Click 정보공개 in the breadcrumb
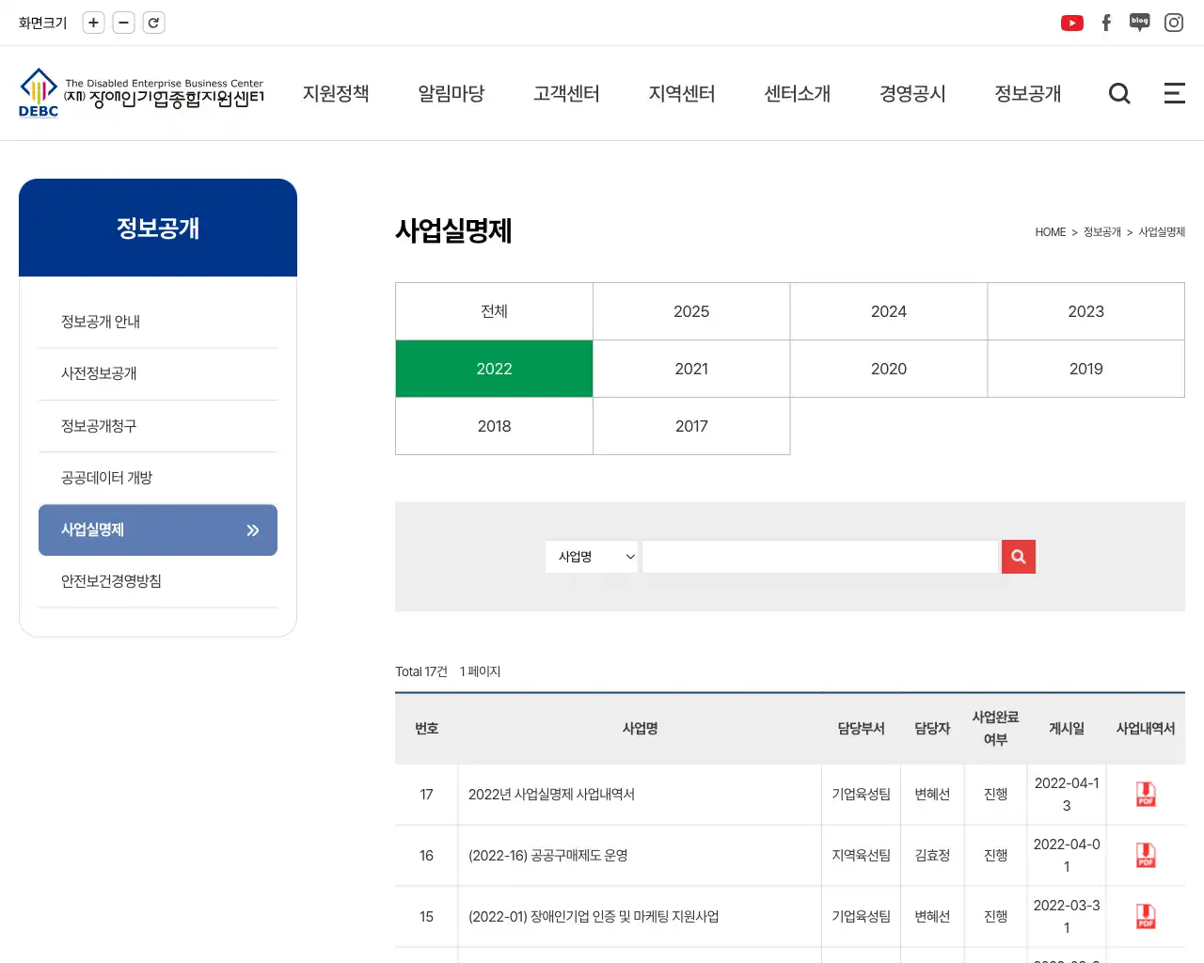1204x963 pixels. click(1102, 232)
